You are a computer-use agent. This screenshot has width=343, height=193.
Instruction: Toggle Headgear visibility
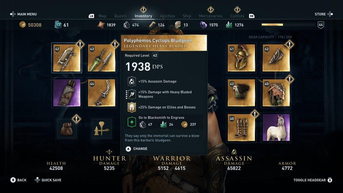point(313,180)
